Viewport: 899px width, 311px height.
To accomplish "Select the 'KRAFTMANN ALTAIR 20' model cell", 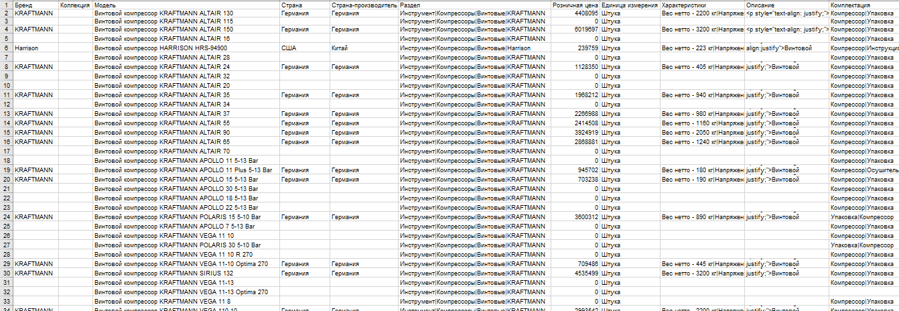I will click(186, 86).
